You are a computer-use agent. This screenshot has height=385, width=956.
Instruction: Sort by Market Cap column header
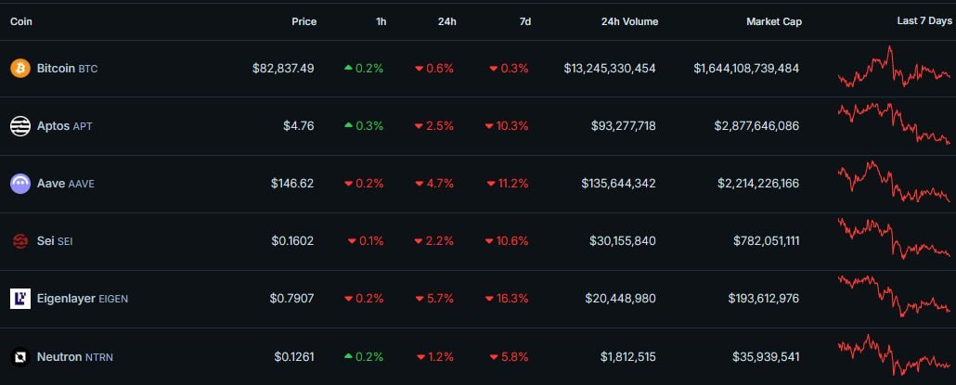774,21
